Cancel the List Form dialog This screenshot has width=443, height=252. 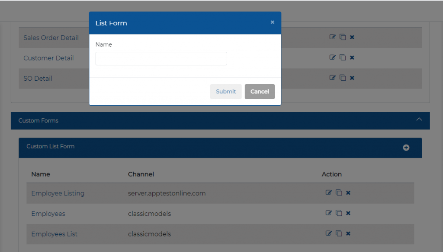(x=260, y=91)
